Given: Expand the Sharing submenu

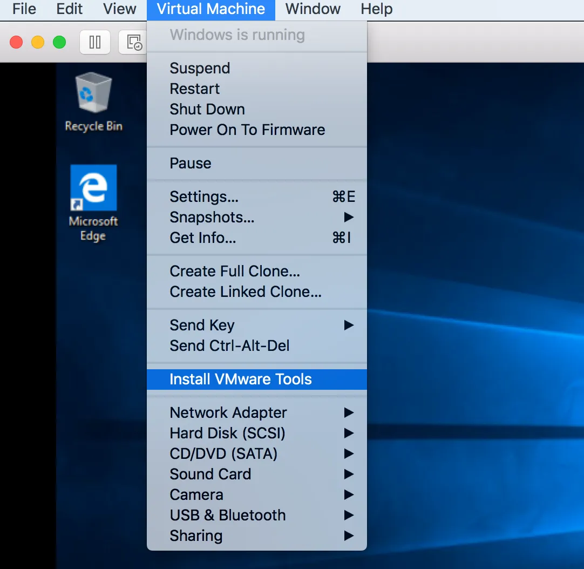Looking at the screenshot, I should pos(257,536).
